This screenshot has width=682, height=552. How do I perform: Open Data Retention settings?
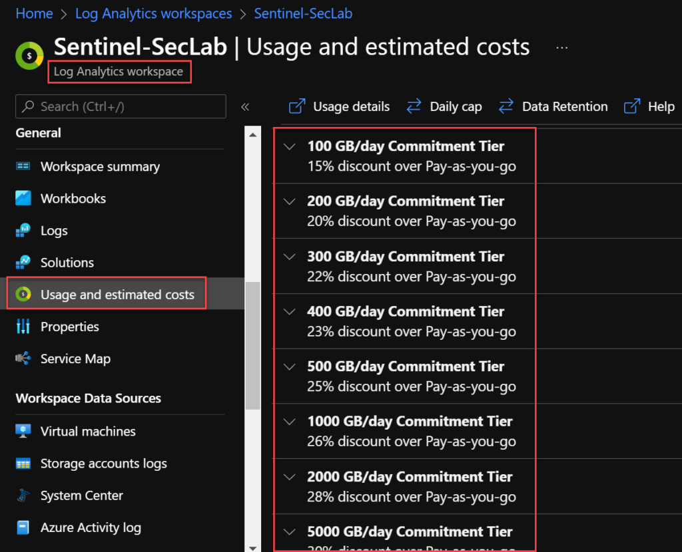pyautogui.click(x=553, y=106)
